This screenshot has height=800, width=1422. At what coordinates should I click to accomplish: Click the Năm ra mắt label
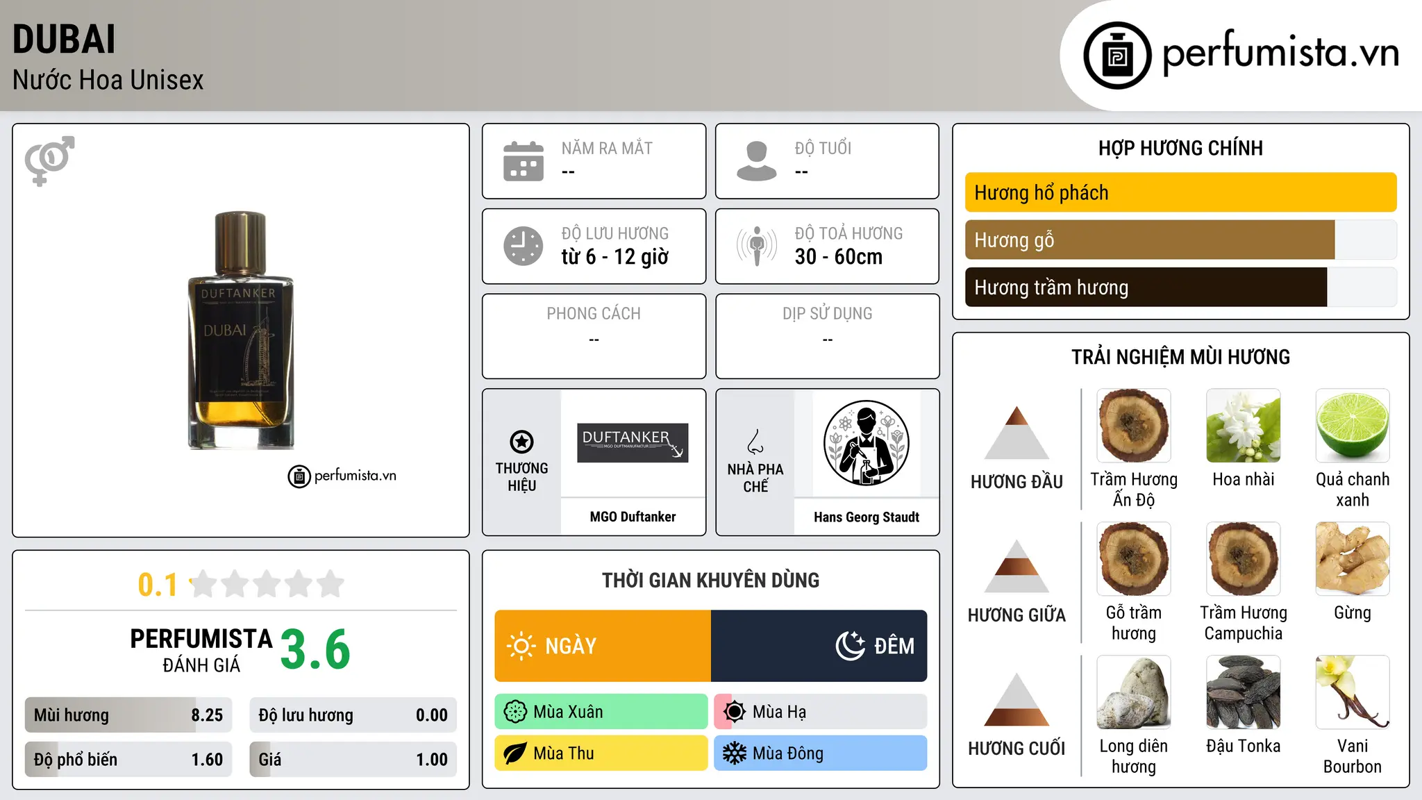coord(607,148)
